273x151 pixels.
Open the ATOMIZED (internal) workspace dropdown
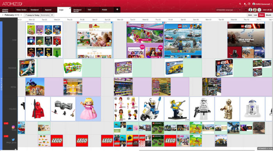[x=229, y=10]
